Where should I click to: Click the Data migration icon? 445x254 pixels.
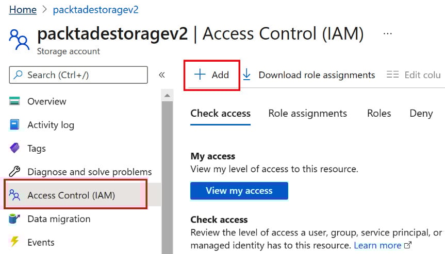click(x=14, y=219)
